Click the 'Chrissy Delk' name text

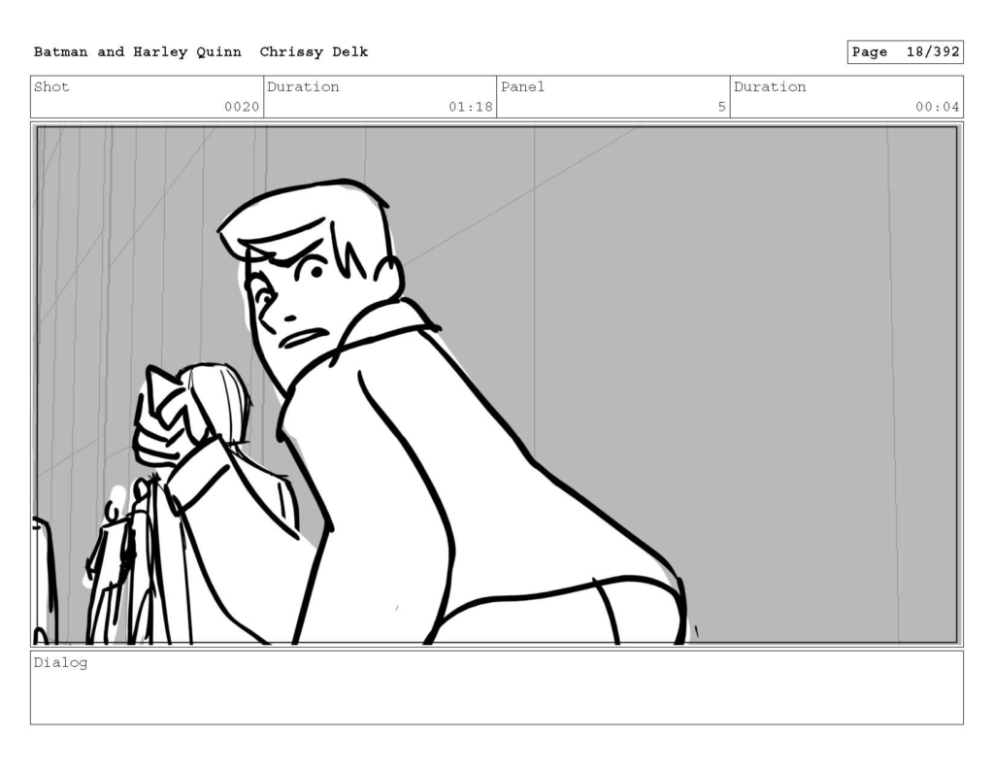(314, 52)
